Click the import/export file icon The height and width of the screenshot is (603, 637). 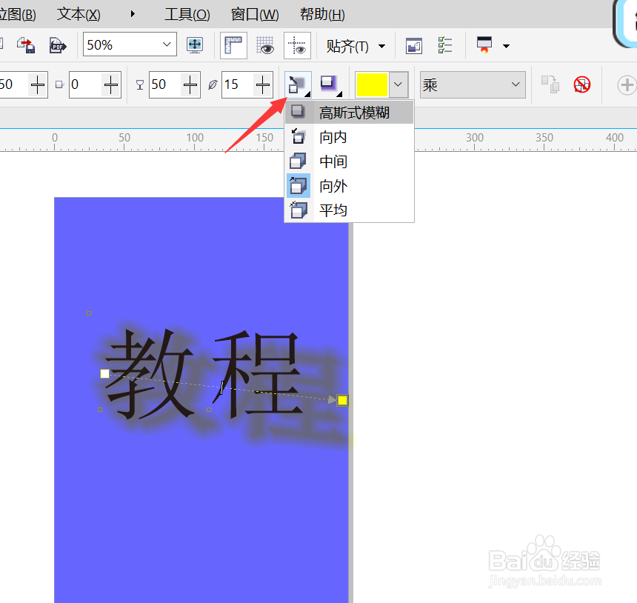(26, 45)
